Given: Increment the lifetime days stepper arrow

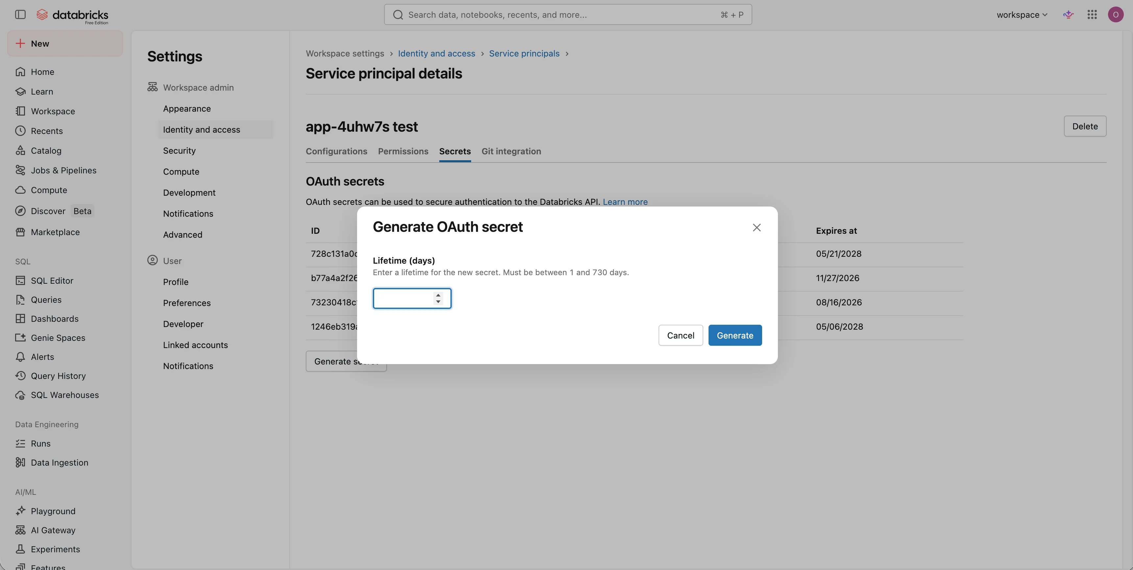Looking at the screenshot, I should tap(438, 295).
